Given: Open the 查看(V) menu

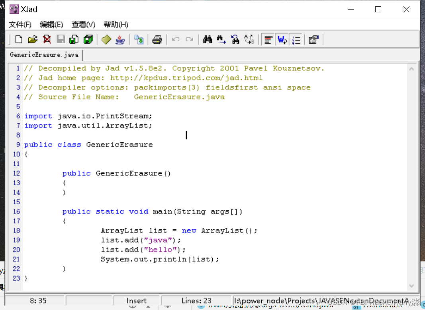Looking at the screenshot, I should 83,25.
